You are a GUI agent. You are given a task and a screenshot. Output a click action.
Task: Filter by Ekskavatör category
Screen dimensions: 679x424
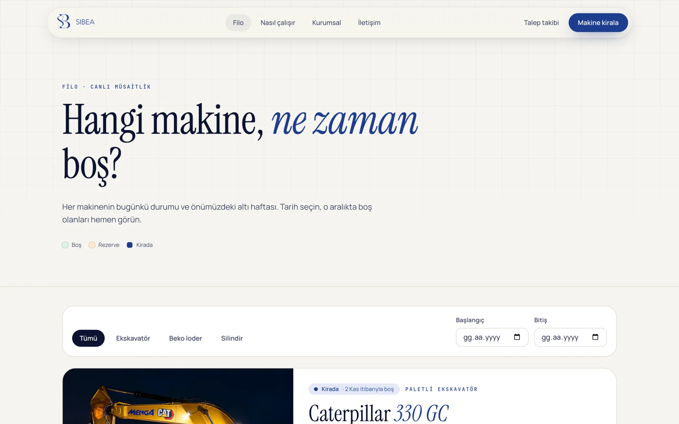click(x=133, y=338)
